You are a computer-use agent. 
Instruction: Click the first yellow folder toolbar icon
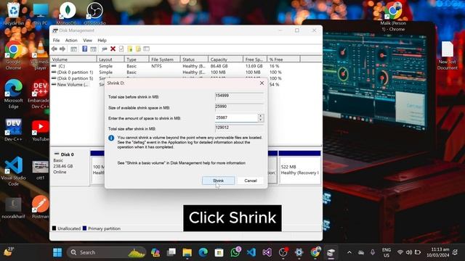(x=130, y=49)
